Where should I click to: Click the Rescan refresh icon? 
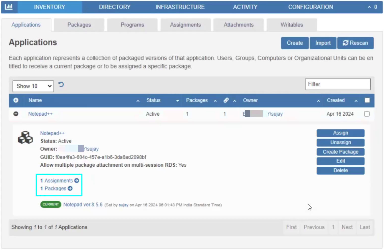pyautogui.click(x=346, y=43)
